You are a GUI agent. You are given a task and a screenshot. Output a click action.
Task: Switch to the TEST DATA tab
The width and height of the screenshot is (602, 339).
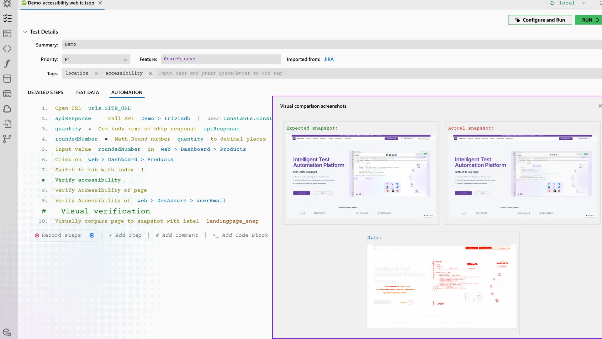(87, 92)
